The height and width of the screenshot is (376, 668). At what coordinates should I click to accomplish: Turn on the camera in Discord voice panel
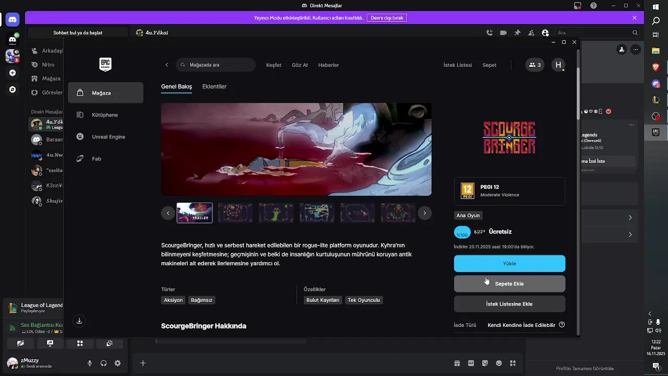(20, 343)
